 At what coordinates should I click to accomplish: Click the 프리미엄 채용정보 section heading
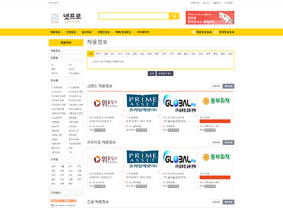[x=102, y=142]
